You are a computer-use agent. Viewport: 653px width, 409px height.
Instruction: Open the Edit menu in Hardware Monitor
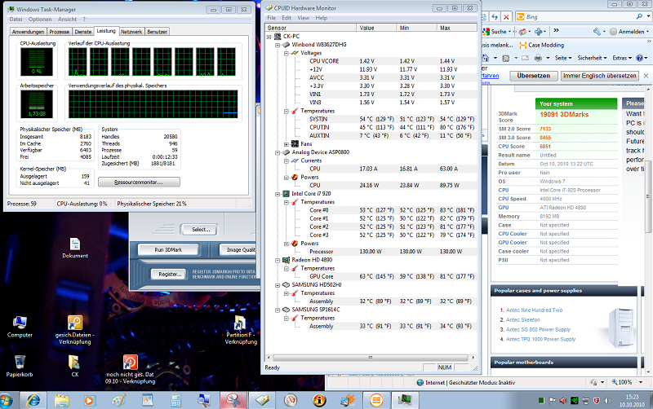(x=287, y=18)
